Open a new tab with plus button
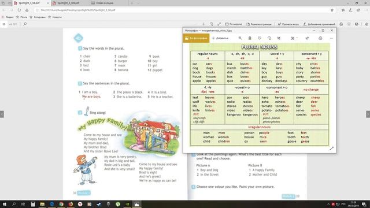Image resolution: width=370 pixels, height=208 pixels. 132,3
